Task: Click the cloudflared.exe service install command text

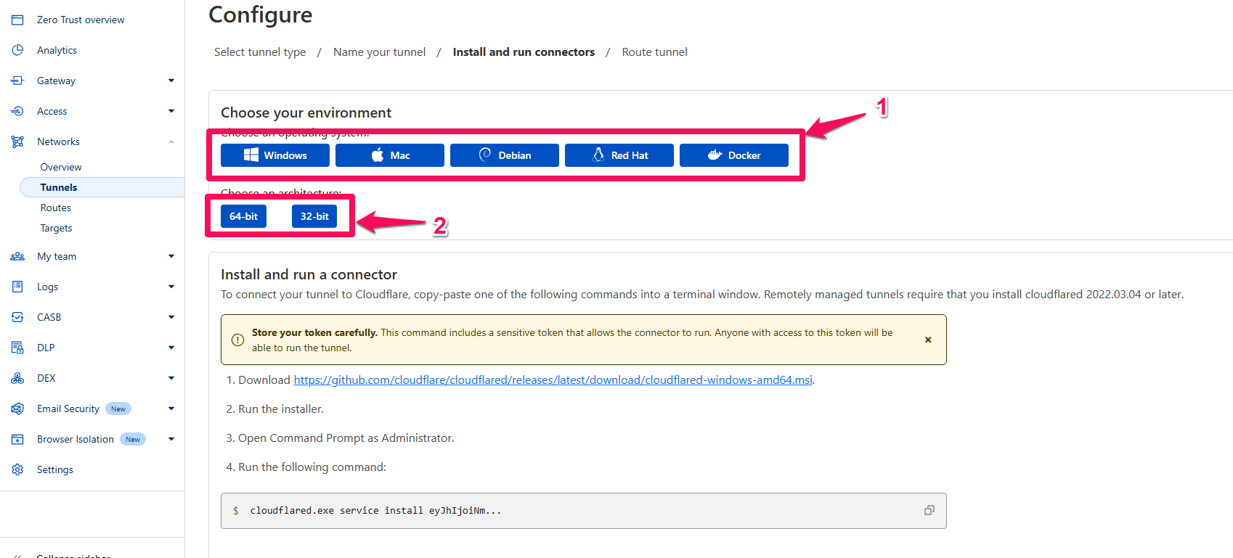Action: (x=375, y=511)
